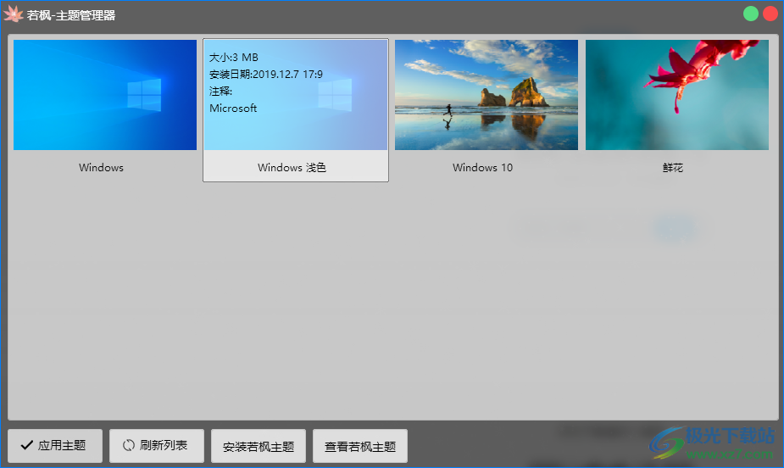Open 查看若枫主题 view themes button
Screen dimensions: 784x468
tap(360, 446)
